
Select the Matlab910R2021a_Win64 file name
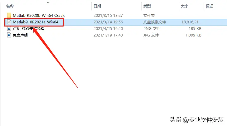pyautogui.click(x=36, y=22)
